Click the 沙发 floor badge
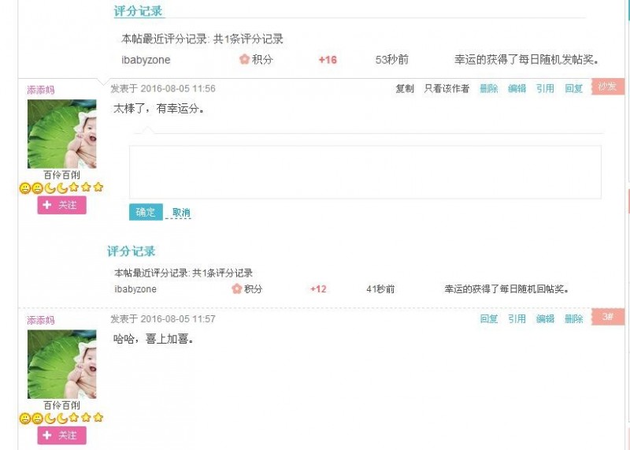630x450 pixels. (x=607, y=87)
